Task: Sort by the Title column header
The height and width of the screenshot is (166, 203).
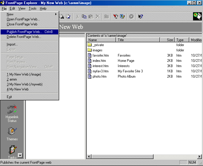Action: (138, 40)
